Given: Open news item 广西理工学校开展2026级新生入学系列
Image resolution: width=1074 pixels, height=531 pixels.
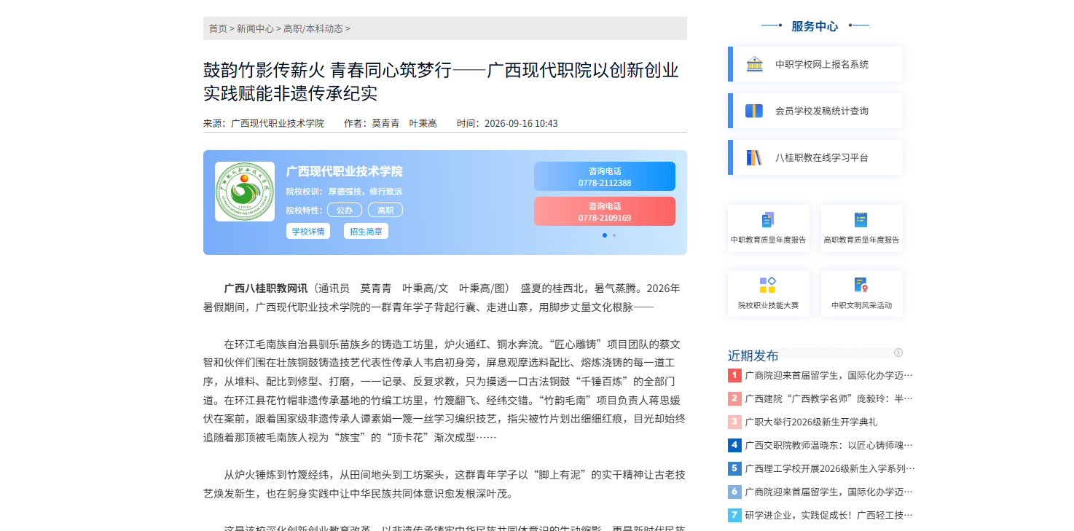Looking at the screenshot, I should pyautogui.click(x=830, y=468).
